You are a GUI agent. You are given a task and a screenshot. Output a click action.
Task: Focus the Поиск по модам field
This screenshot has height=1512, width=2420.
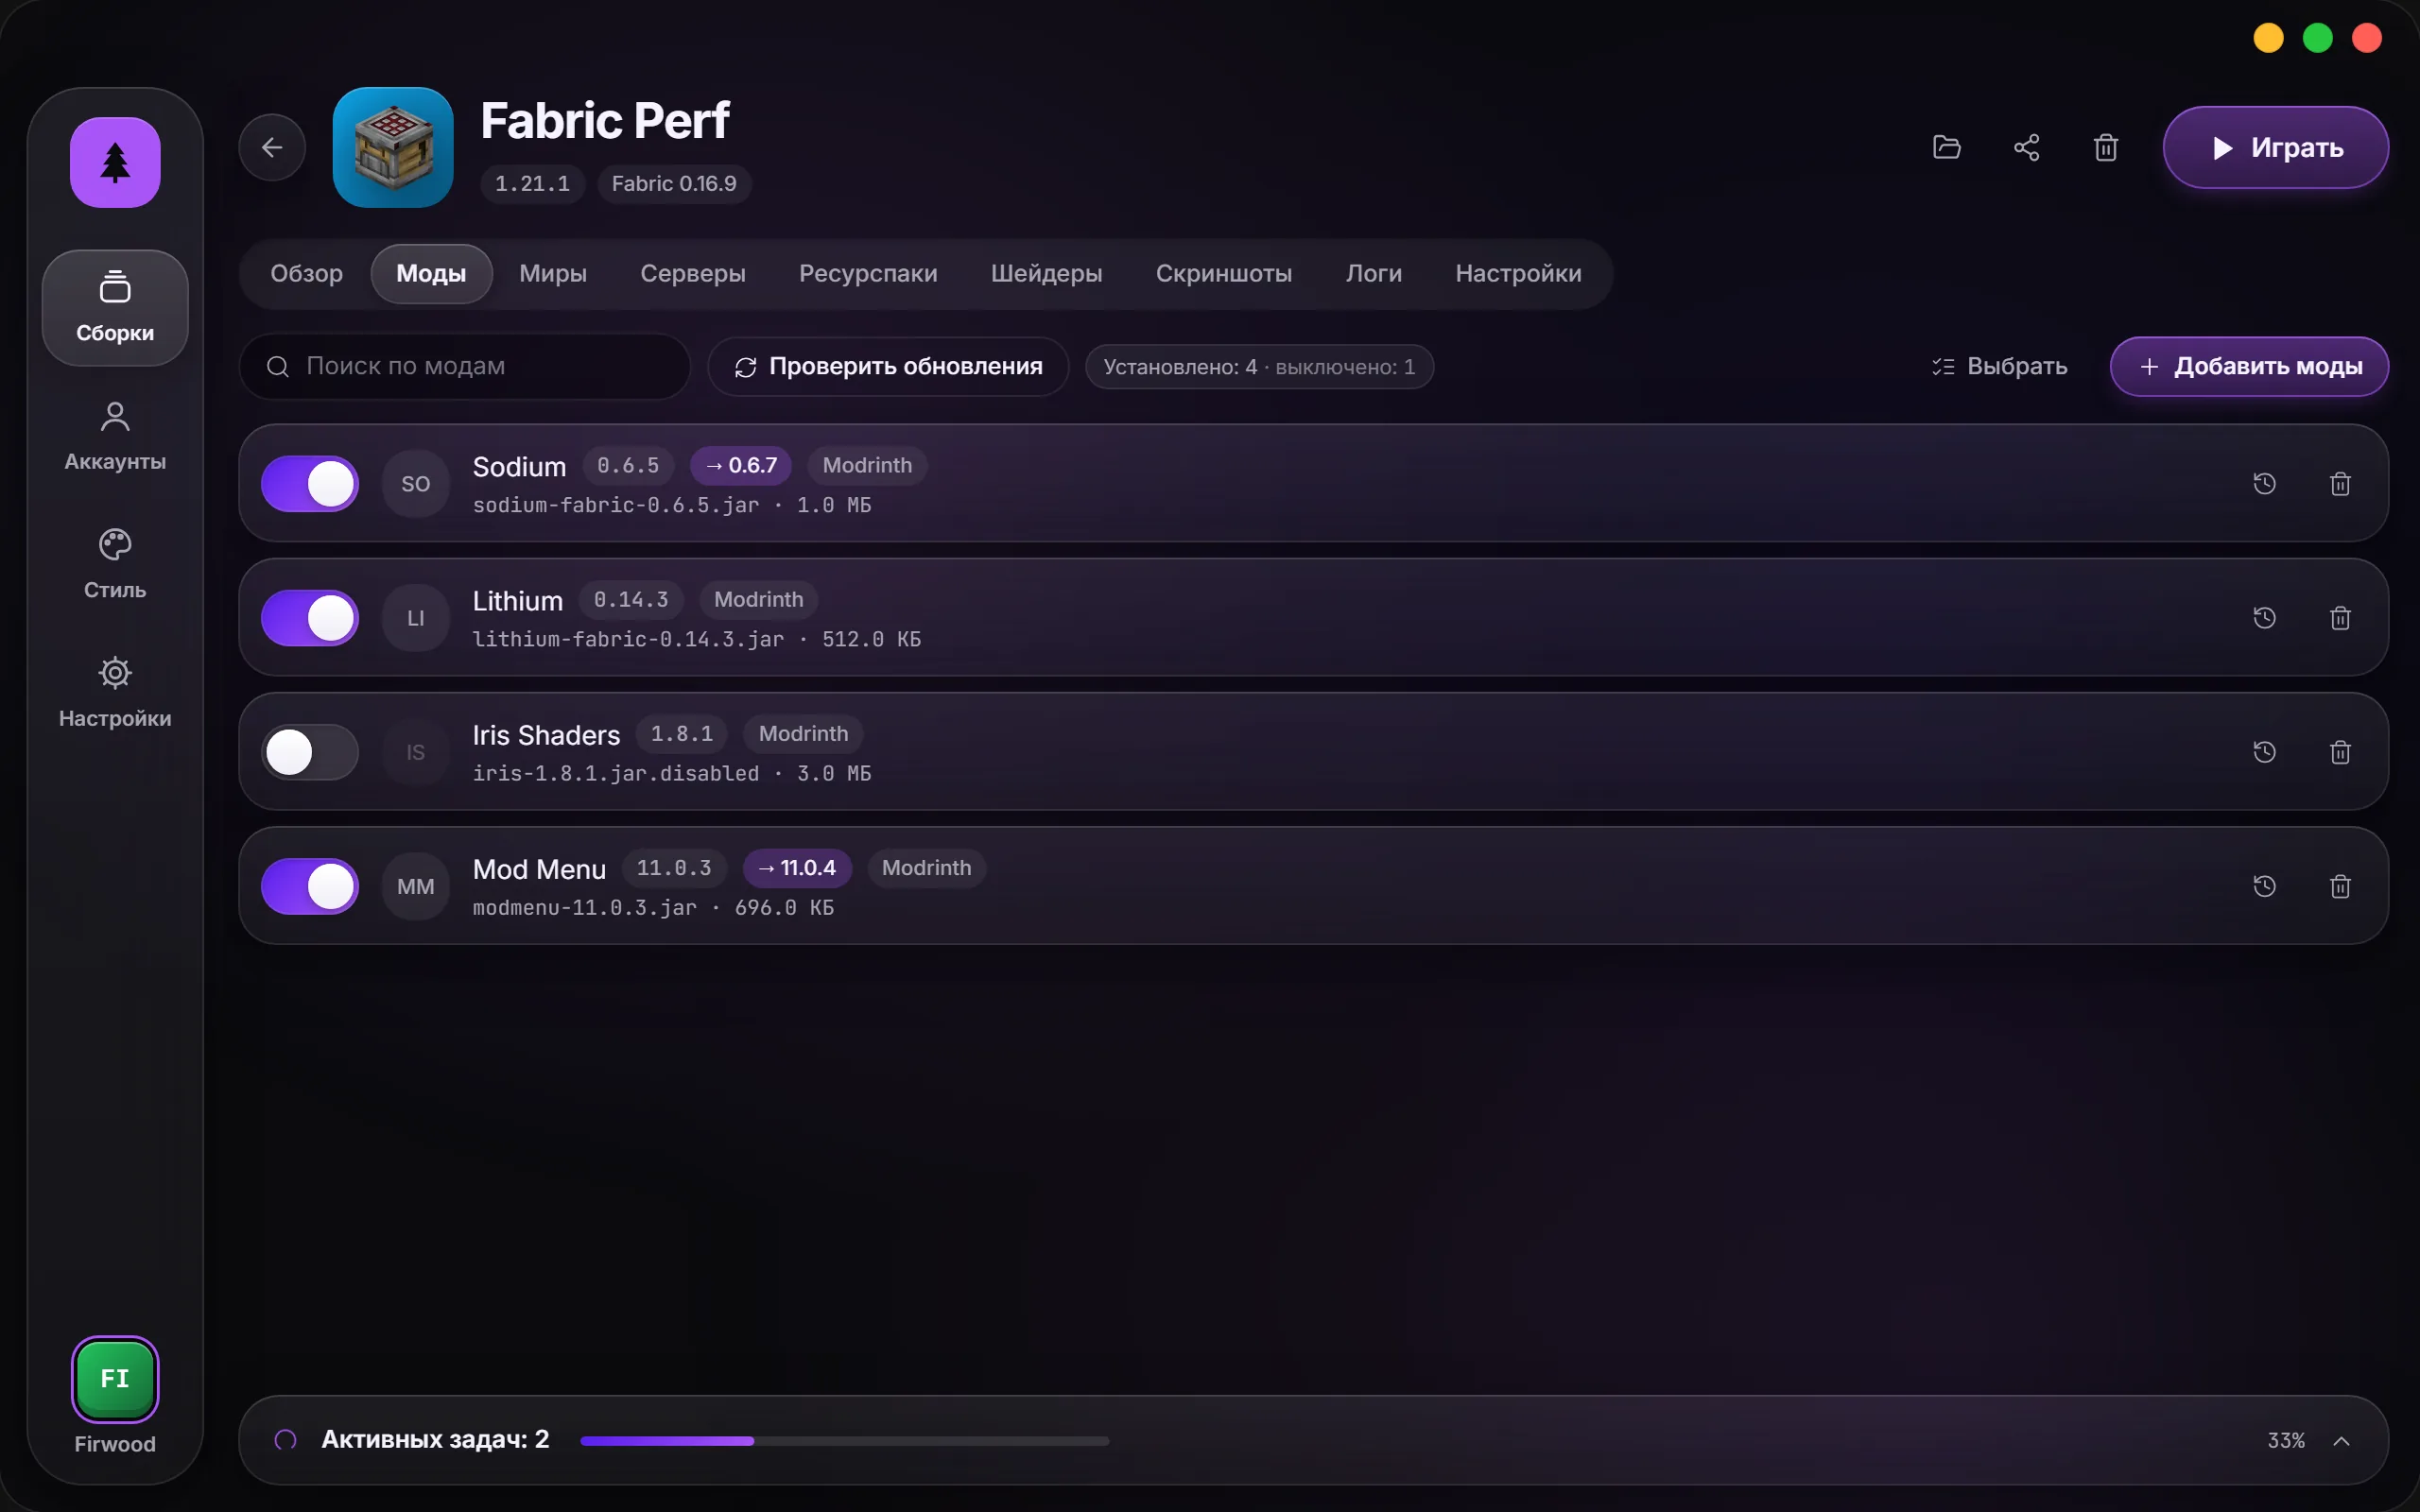tap(464, 366)
